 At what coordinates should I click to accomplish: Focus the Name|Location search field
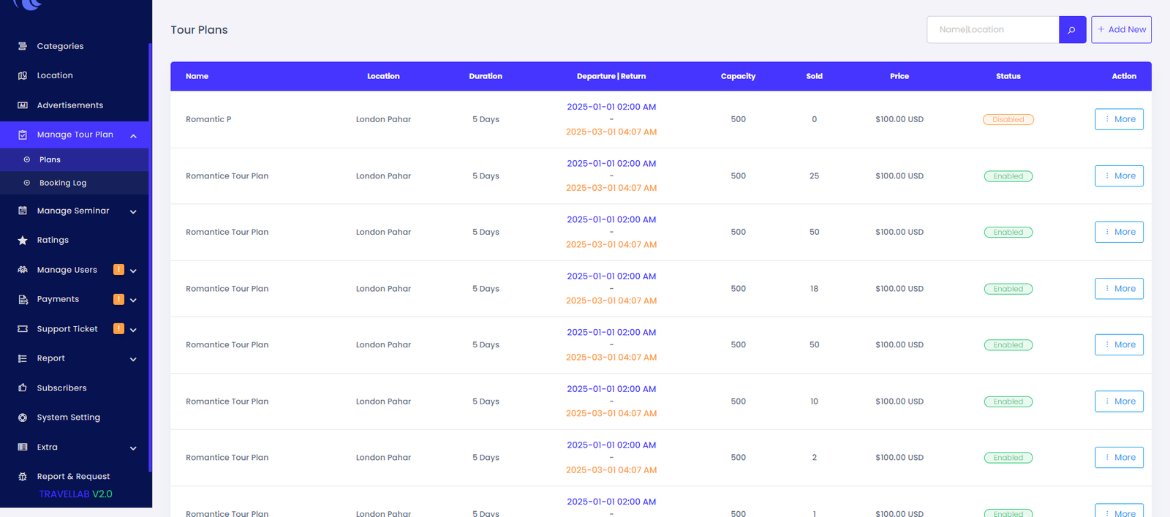(993, 30)
